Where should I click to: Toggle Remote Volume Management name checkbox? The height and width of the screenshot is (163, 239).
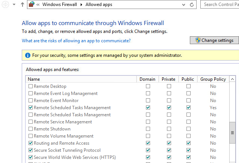pyautogui.click(x=30, y=136)
